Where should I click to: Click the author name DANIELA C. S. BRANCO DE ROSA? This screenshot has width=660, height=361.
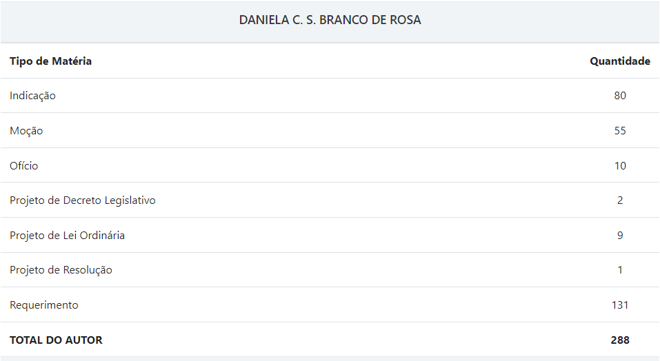tap(330, 20)
